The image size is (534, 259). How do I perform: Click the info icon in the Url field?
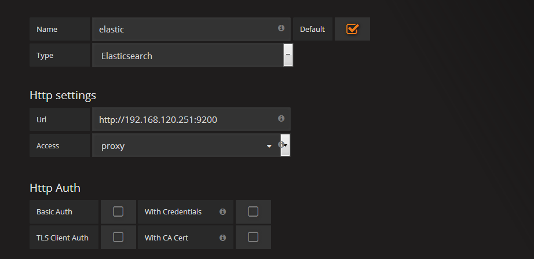281,118
